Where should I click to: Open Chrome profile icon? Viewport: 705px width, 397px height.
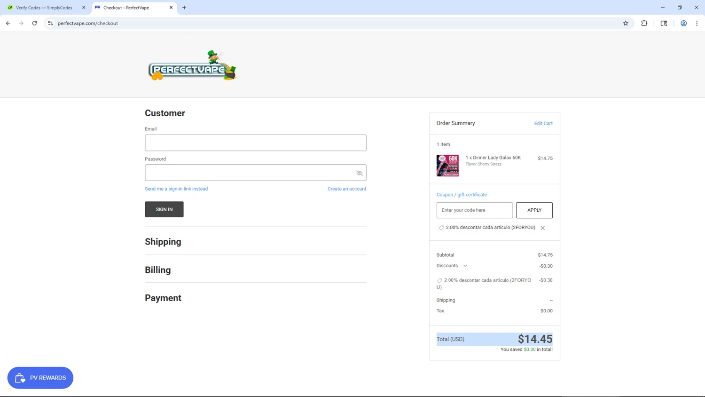click(684, 23)
